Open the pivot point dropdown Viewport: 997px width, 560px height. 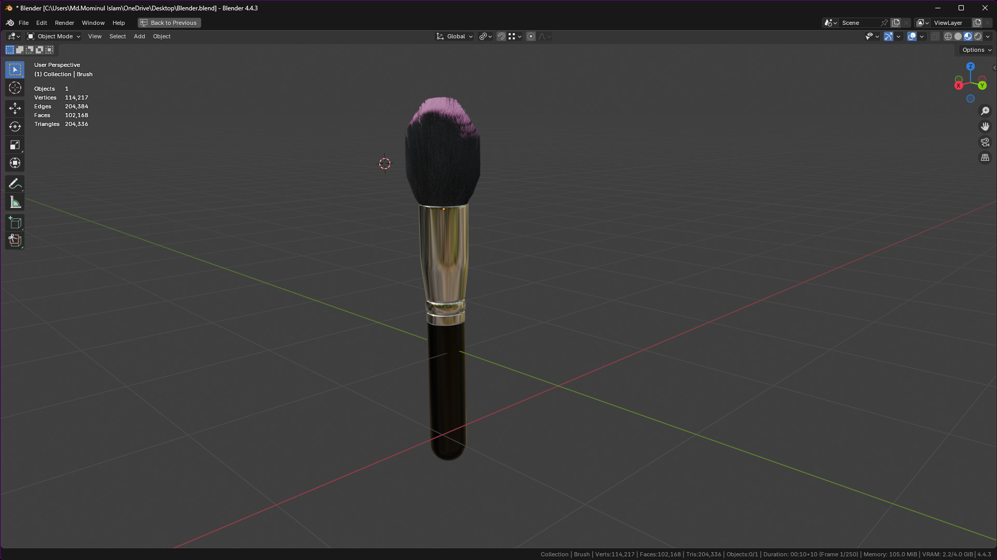(x=486, y=36)
